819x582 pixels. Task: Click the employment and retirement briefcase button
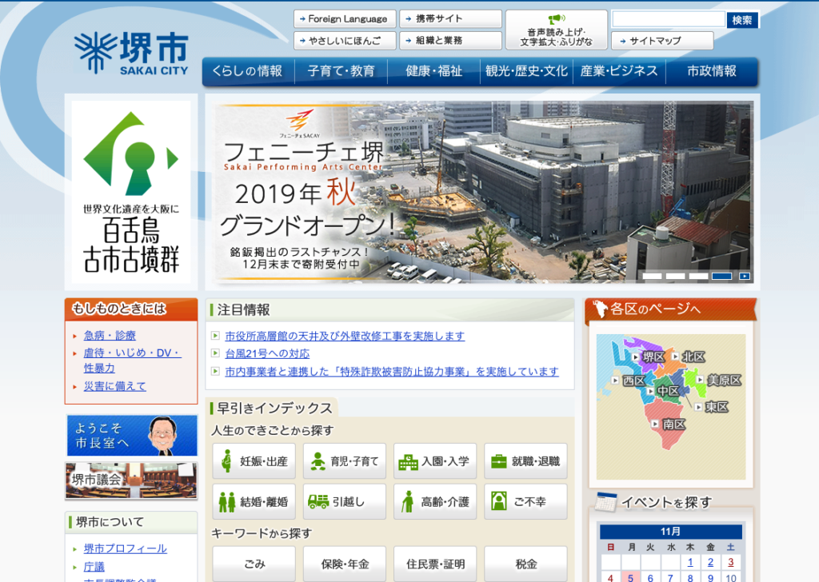coord(525,461)
